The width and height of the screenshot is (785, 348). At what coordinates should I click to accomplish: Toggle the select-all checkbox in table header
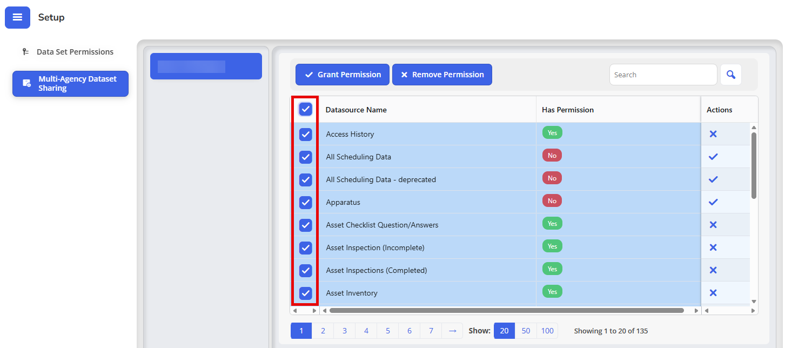coord(306,109)
